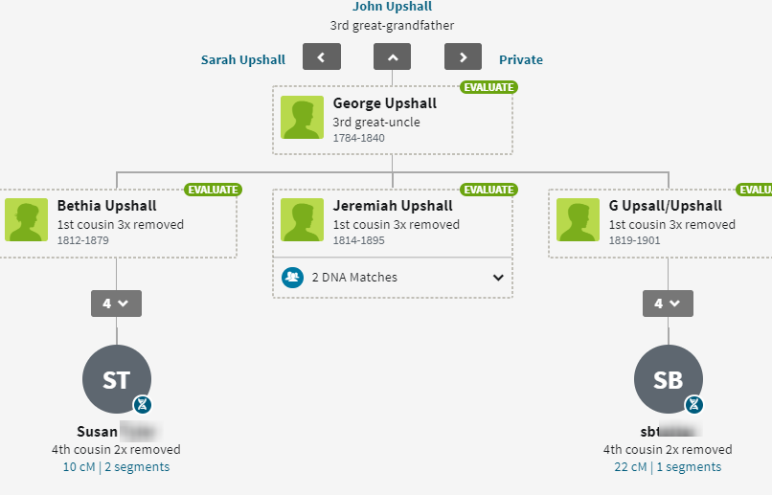The width and height of the screenshot is (772, 495).
Task: Expand the 4 generations under Bethia Upshall
Action: [116, 304]
